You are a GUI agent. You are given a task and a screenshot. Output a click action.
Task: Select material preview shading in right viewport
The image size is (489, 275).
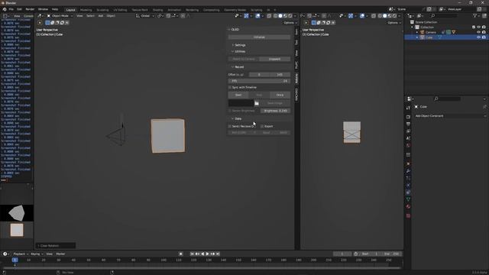click(390, 15)
